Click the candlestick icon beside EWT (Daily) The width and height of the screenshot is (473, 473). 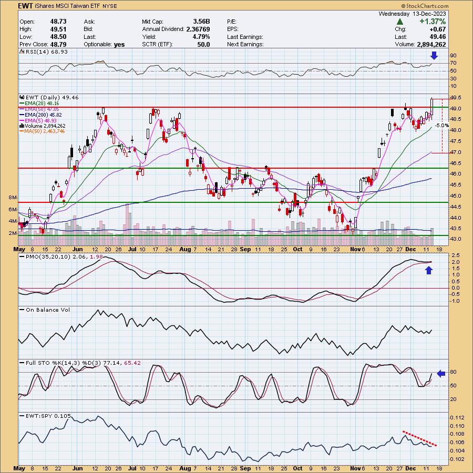tap(22, 97)
